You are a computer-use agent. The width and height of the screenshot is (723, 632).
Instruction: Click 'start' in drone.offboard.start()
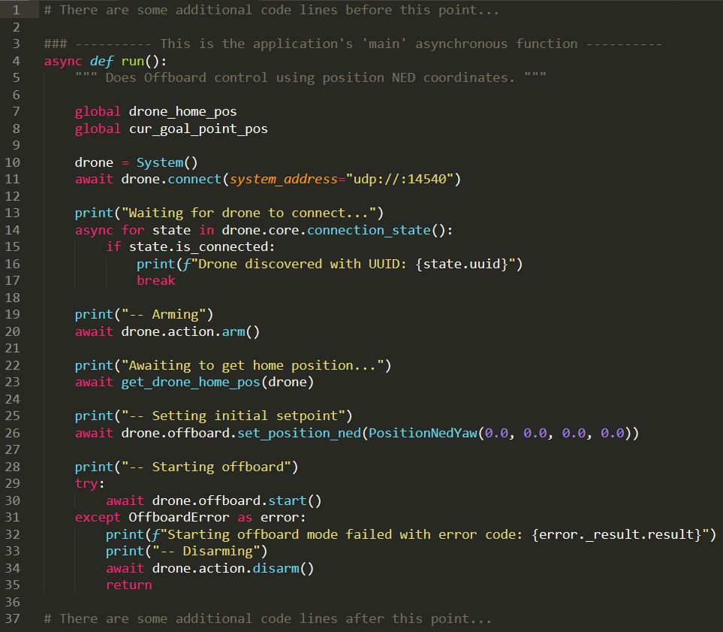coord(288,500)
